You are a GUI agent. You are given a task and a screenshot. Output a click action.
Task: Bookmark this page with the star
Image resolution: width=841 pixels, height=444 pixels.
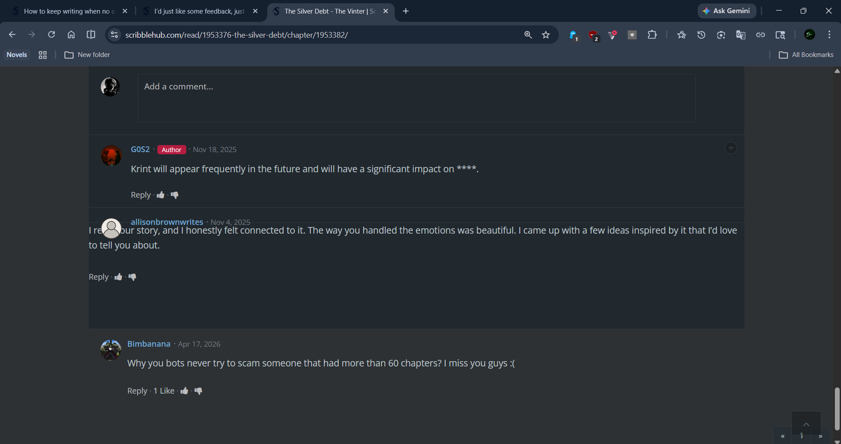click(x=546, y=35)
